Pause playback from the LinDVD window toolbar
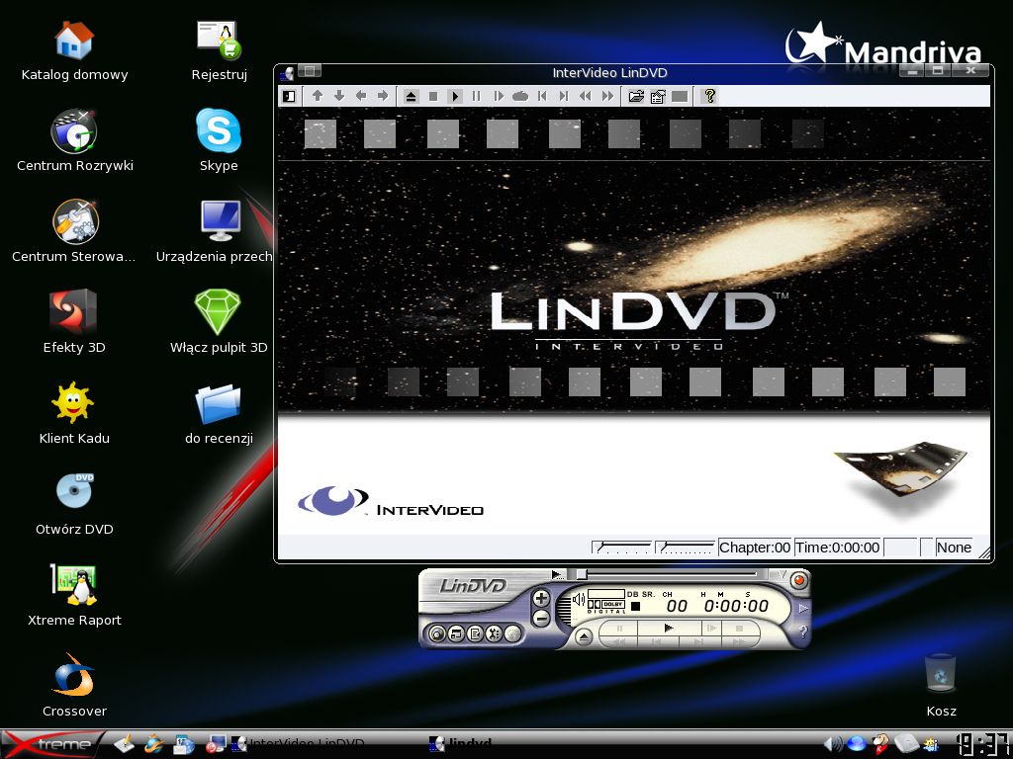 (477, 96)
